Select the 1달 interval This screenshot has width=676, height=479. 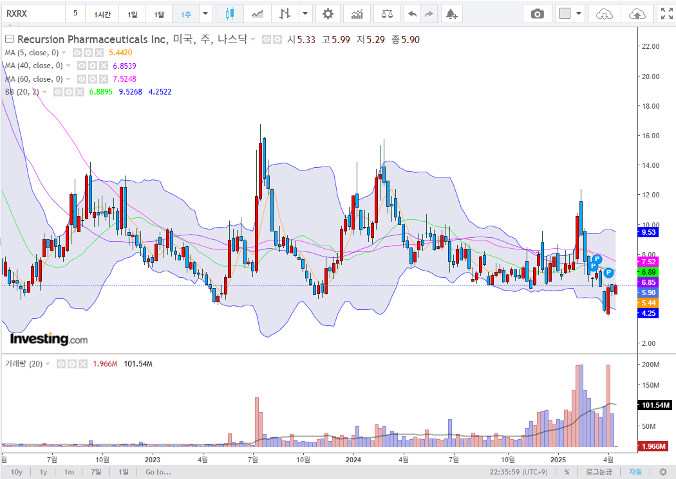tap(159, 14)
